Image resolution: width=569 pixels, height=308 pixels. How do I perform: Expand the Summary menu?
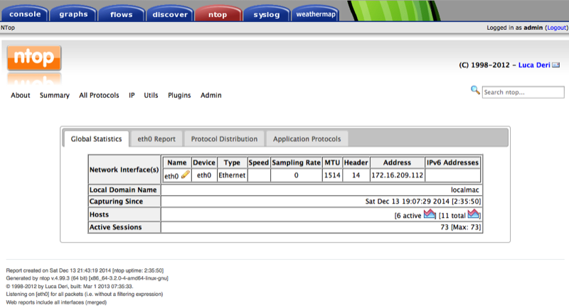(x=54, y=95)
